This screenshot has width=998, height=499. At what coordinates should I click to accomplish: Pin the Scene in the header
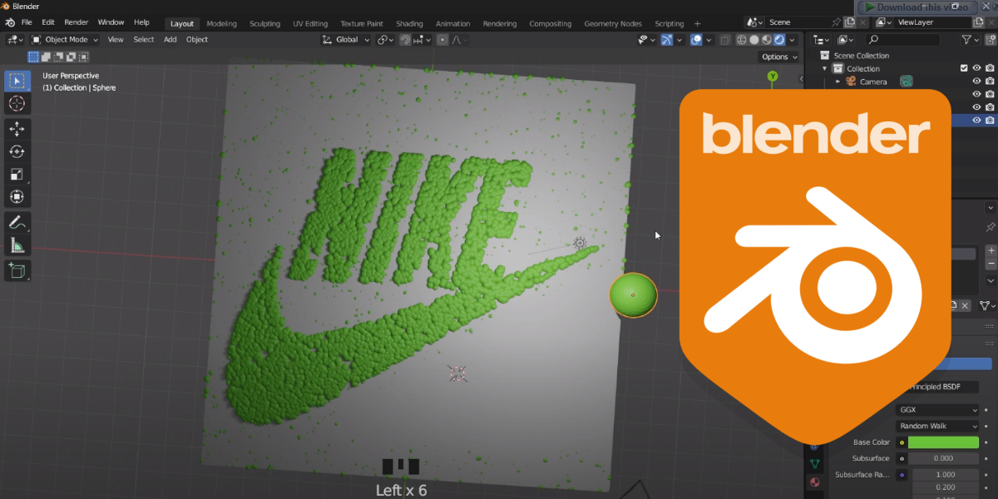836,22
